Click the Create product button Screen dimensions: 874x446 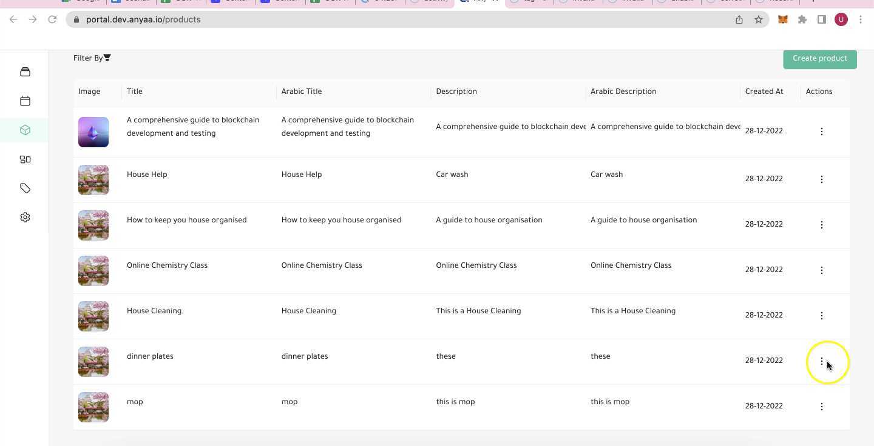(820, 58)
